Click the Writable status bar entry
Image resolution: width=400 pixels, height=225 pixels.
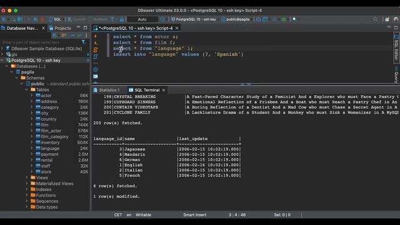click(x=143, y=215)
